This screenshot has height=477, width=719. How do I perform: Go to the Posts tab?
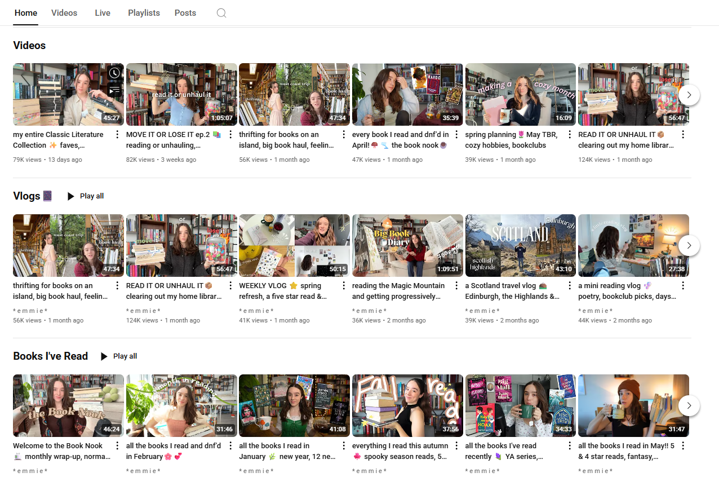185,12
